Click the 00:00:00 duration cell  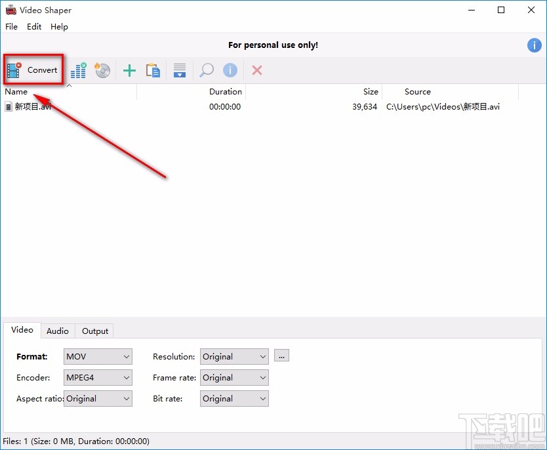(225, 107)
